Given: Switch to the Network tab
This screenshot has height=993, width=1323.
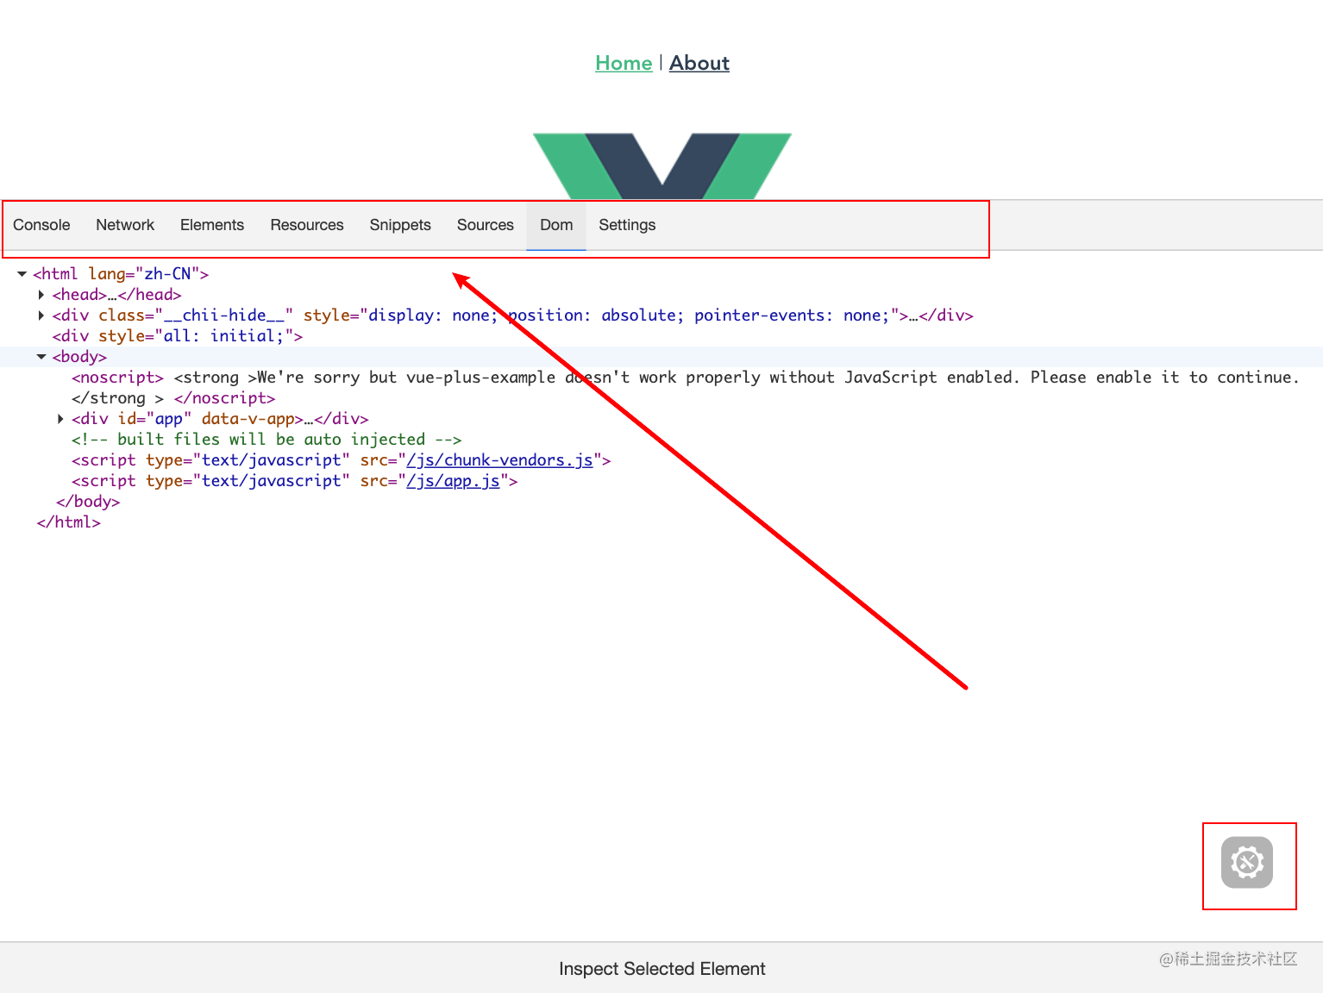Looking at the screenshot, I should tap(125, 225).
